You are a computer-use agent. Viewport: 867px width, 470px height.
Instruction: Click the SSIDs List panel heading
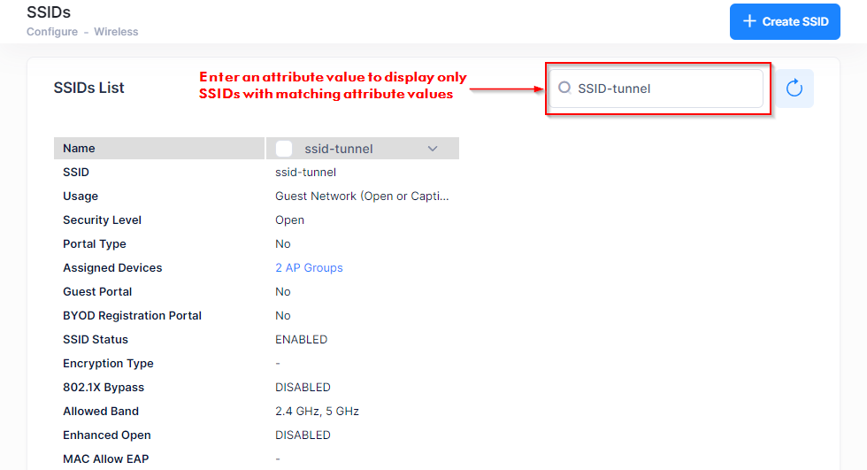pyautogui.click(x=88, y=88)
